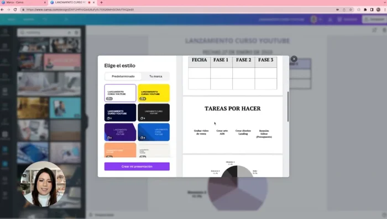Image resolution: width=387 pixels, height=219 pixels.
Task: Close the LANZAMIENTO CURSO browser tab
Action: coord(94,2)
